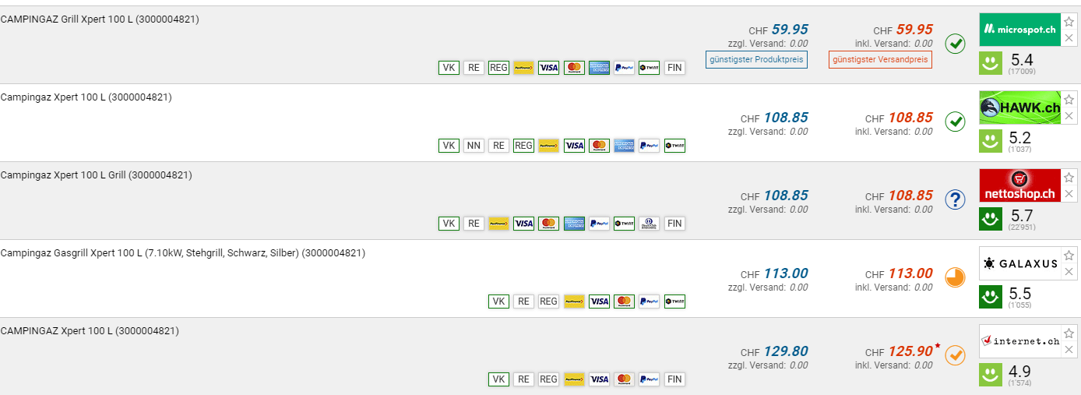Click the orange checkmark icon for internet.ch
This screenshot has height=395, width=1081.
tap(955, 355)
